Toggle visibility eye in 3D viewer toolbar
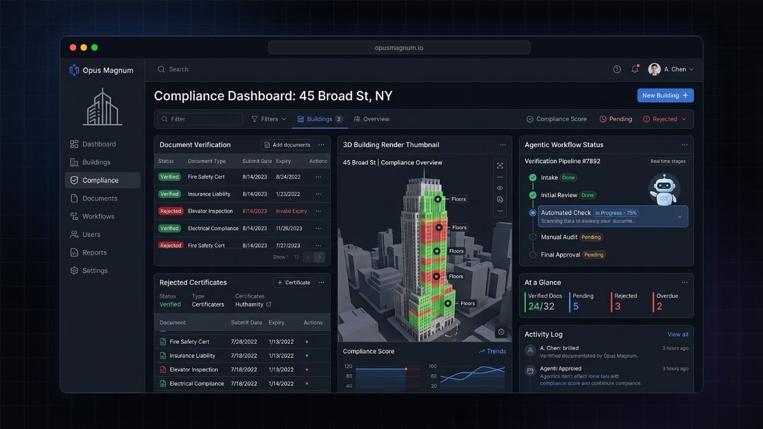This screenshot has height=429, width=763. 500,188
